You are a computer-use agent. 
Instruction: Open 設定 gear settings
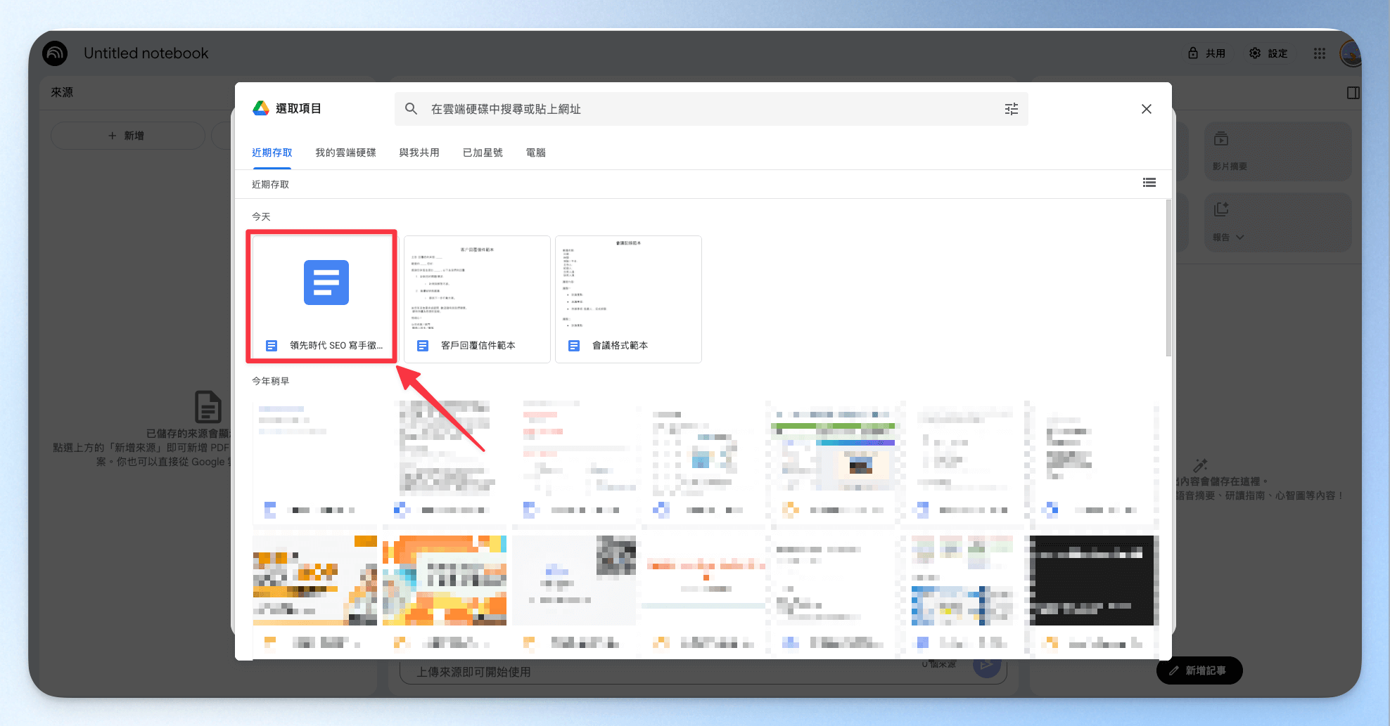(1268, 53)
